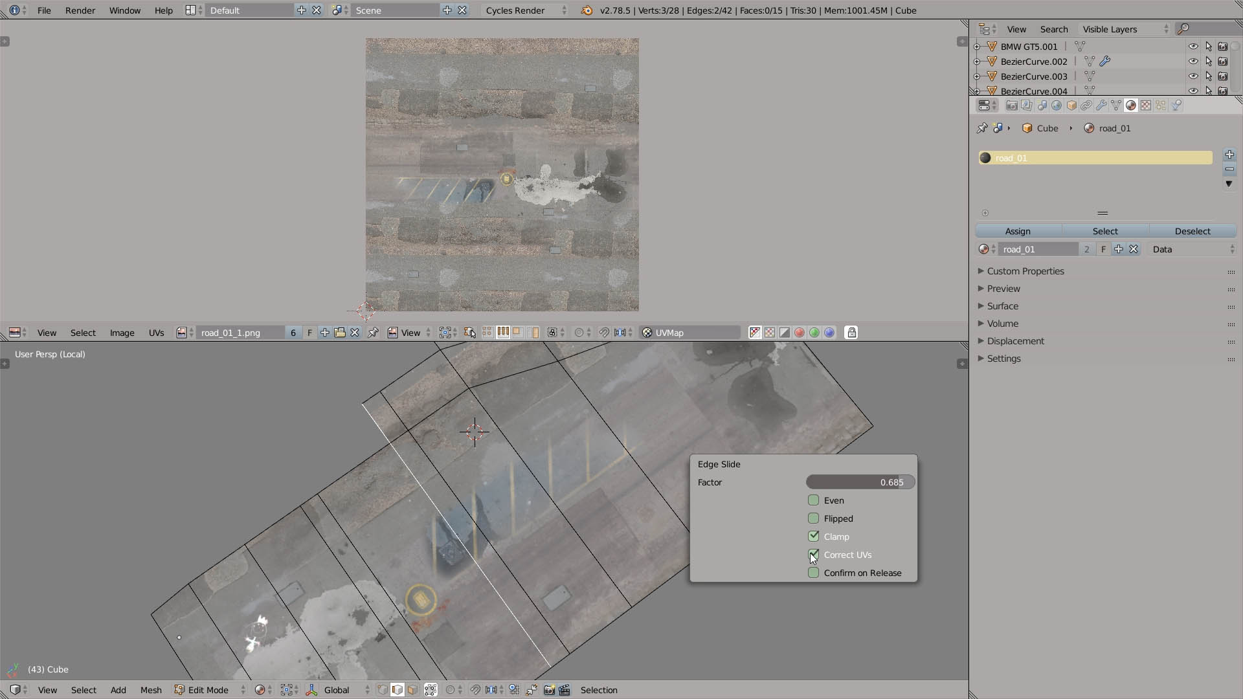
Task: Click the Assign button
Action: tap(1017, 231)
